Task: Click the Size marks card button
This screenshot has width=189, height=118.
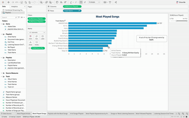Action: 37,37
